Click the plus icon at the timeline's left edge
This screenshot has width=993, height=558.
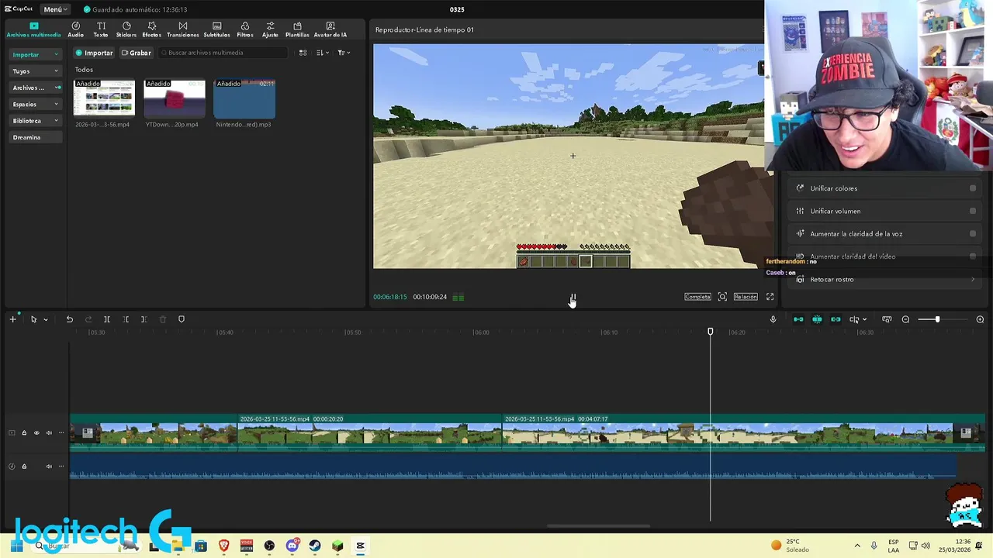pos(12,319)
